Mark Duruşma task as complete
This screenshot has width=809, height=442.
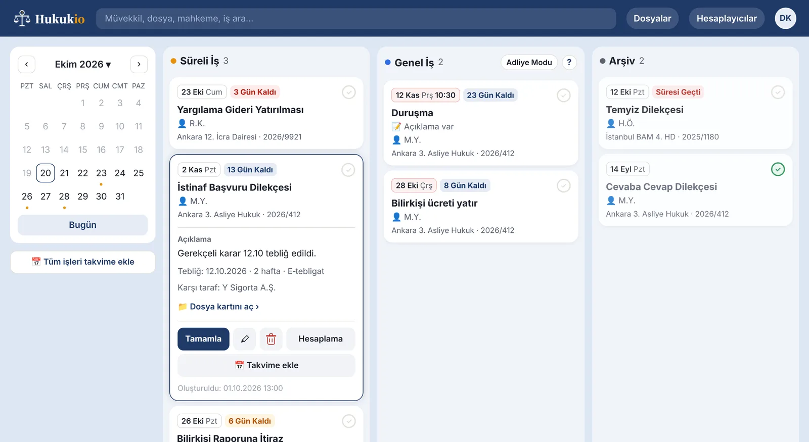564,95
